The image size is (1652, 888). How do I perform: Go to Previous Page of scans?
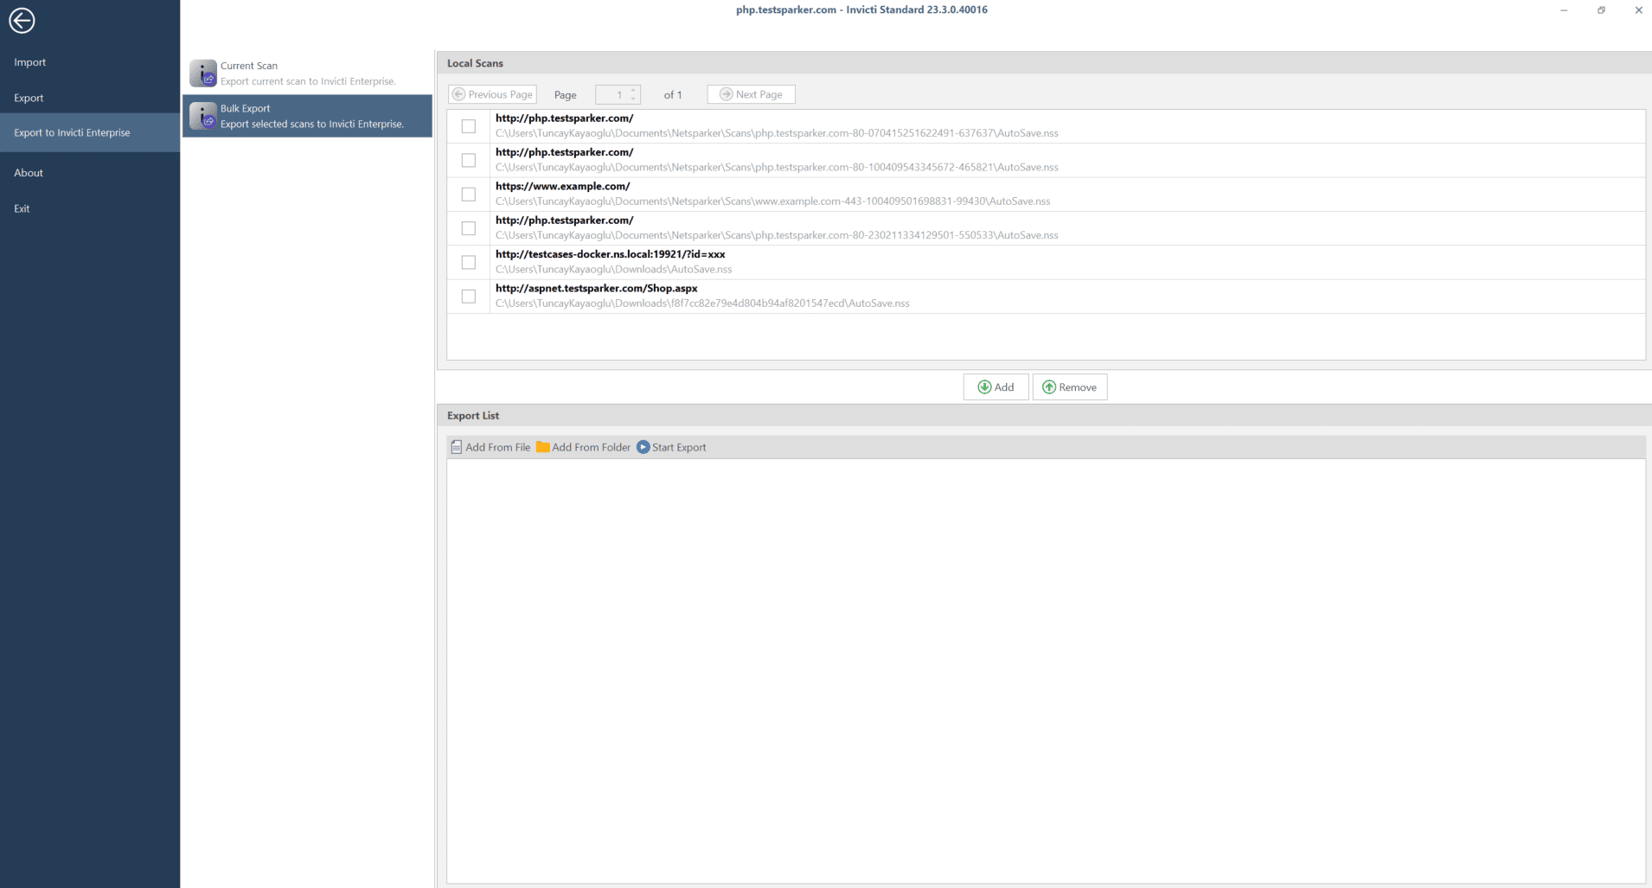pos(492,94)
